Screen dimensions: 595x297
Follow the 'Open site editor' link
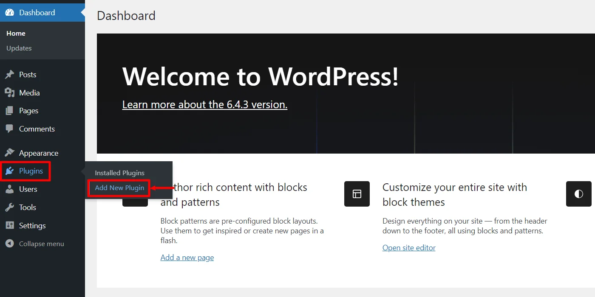coord(409,248)
